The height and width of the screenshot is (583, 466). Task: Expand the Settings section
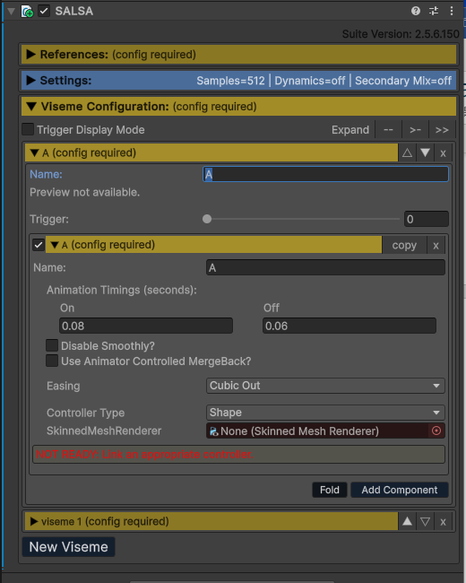click(238, 81)
